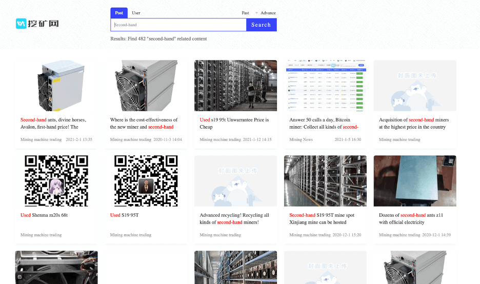Open the white Antminer product thumbnail
The image size is (480, 284).
tap(56, 86)
